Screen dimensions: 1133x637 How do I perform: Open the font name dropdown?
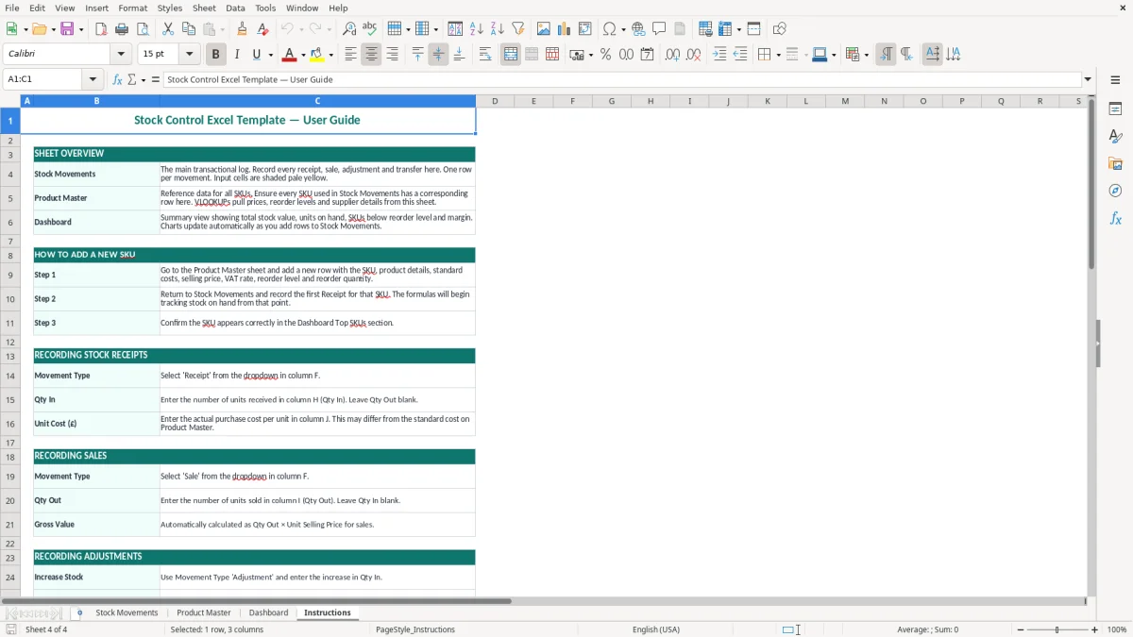tap(122, 55)
